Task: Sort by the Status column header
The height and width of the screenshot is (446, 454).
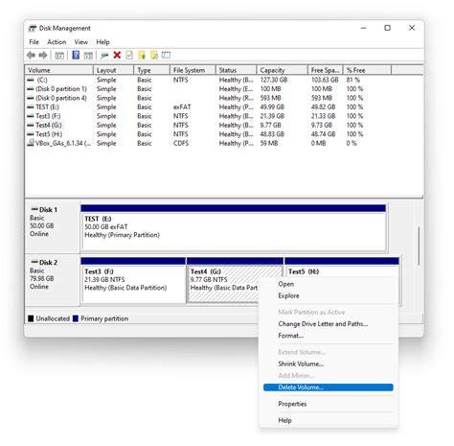Action: pos(236,70)
